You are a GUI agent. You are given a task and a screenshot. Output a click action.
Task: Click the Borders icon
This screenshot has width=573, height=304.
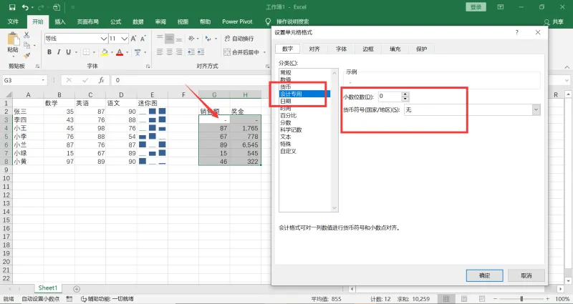coord(86,52)
